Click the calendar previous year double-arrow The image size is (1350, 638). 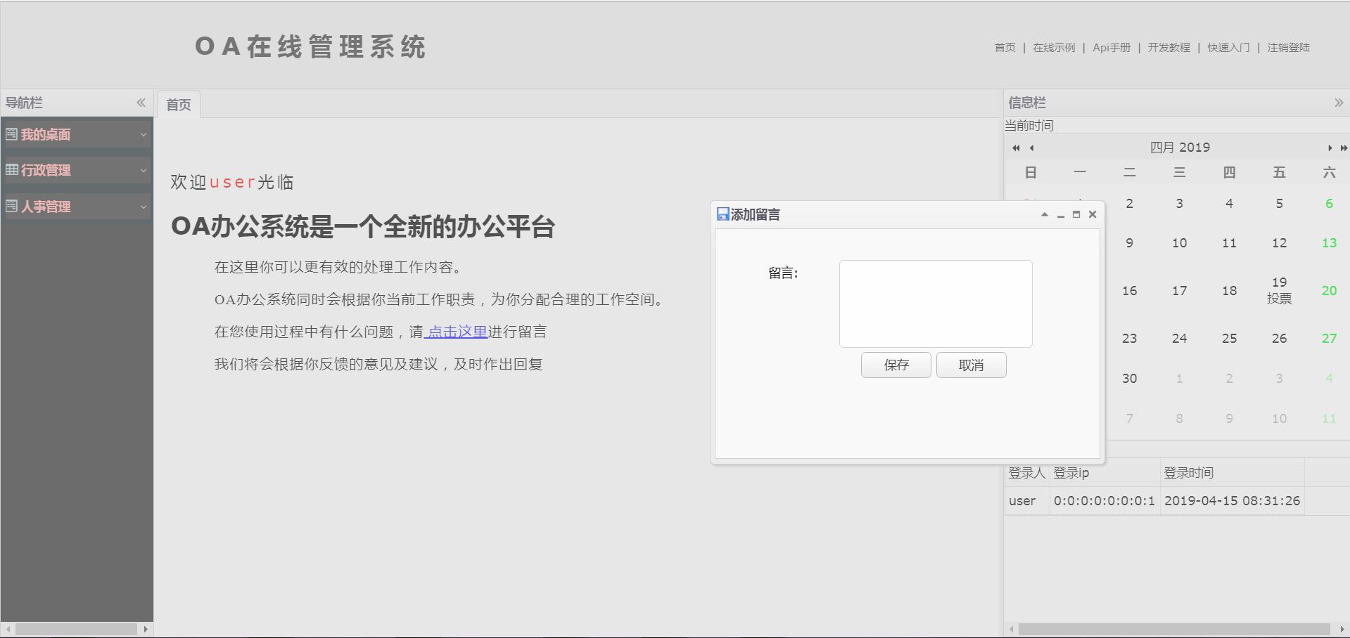(x=1015, y=148)
